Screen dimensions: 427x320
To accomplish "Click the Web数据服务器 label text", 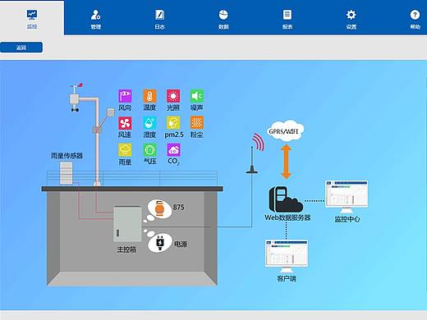I will [287, 217].
